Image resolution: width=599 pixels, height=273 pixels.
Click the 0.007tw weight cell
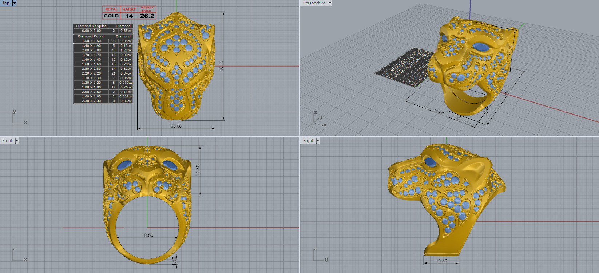point(126,96)
